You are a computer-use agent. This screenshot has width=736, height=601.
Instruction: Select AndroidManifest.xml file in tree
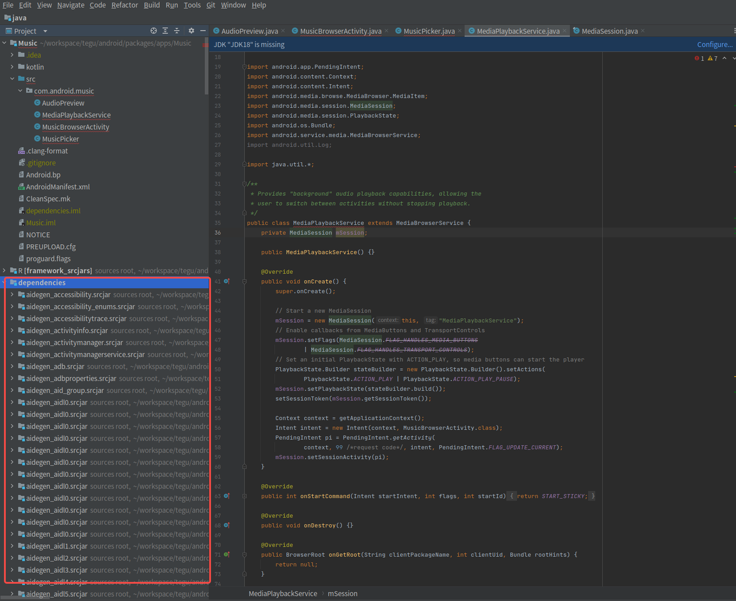tap(58, 187)
